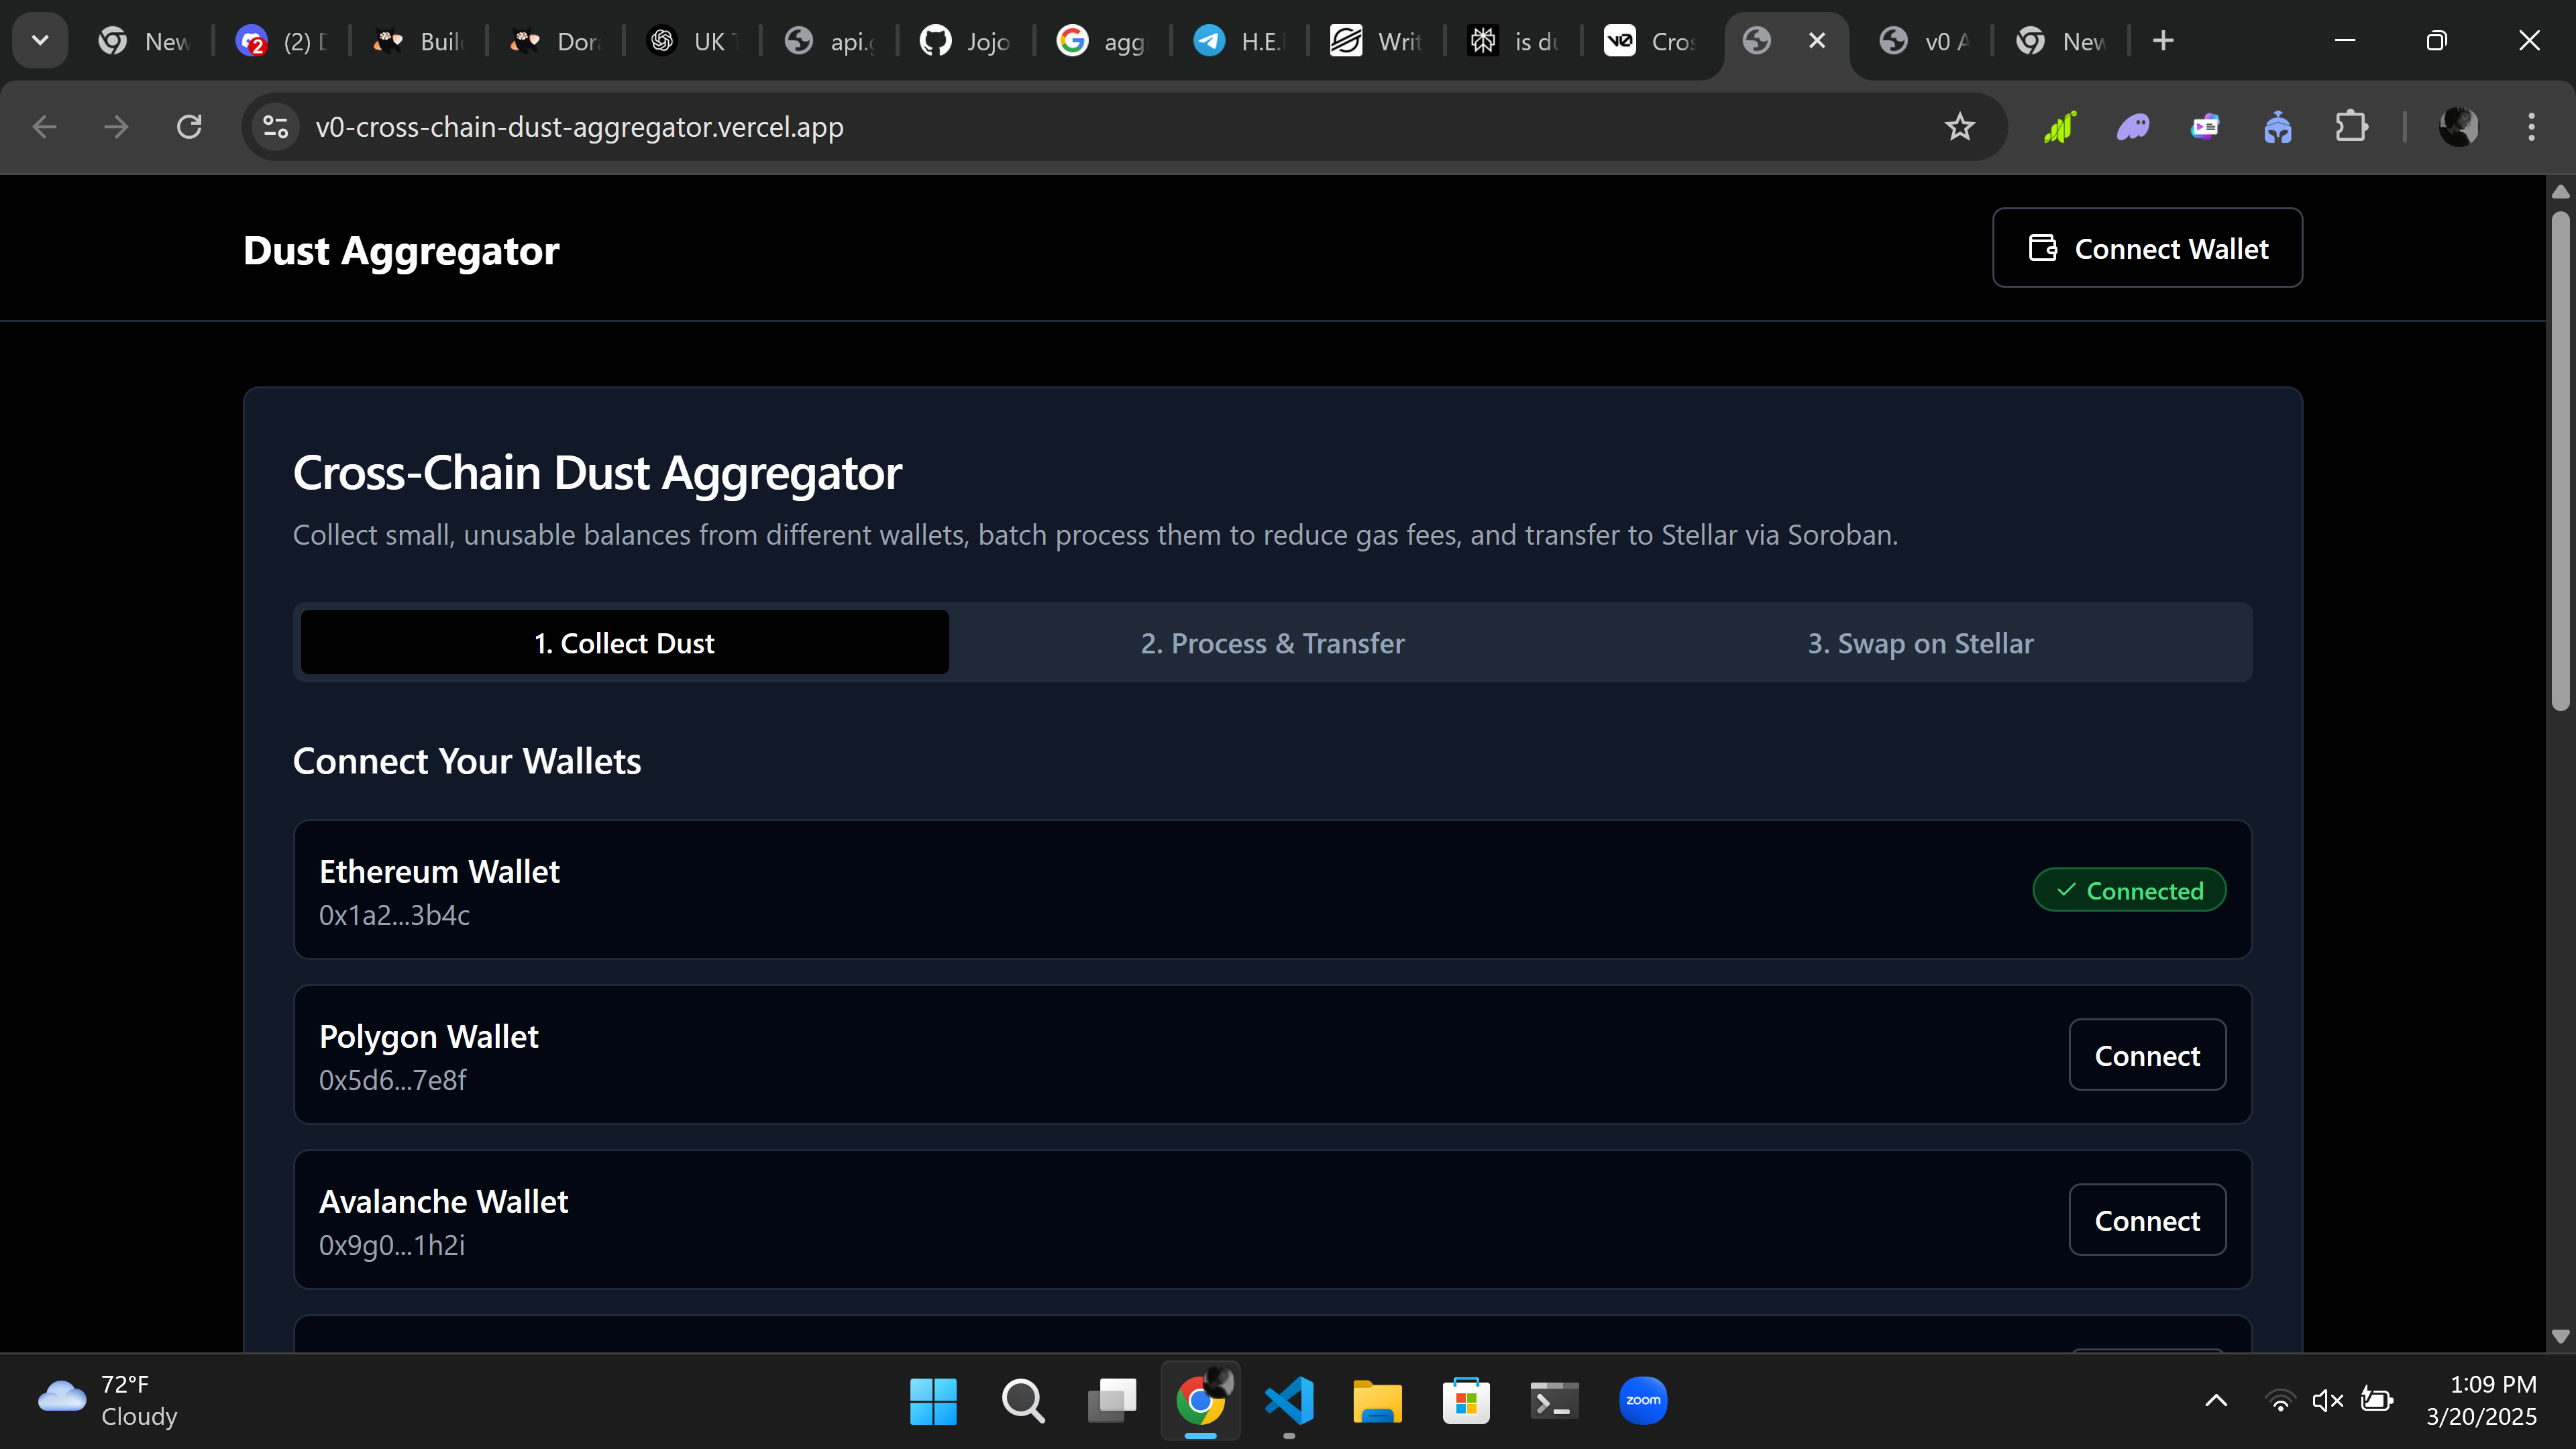Unmute system volume in the tray
2576x1449 pixels.
click(x=2327, y=1400)
